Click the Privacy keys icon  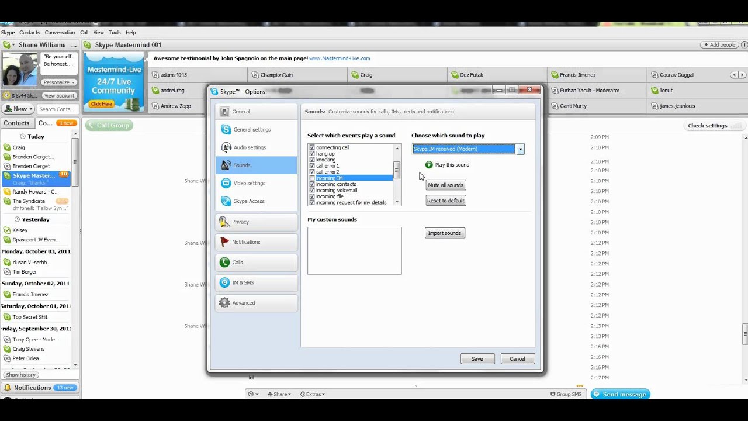(x=224, y=222)
